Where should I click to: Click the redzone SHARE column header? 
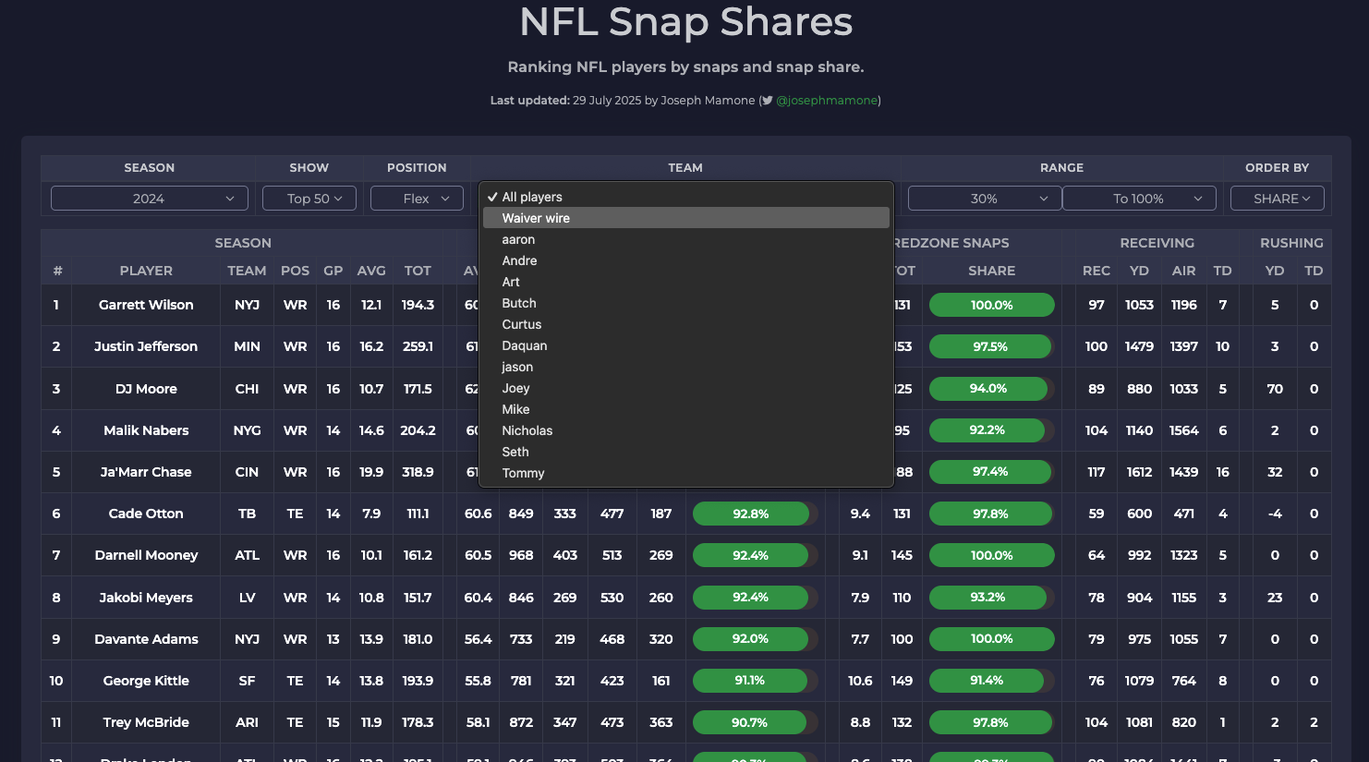992,271
